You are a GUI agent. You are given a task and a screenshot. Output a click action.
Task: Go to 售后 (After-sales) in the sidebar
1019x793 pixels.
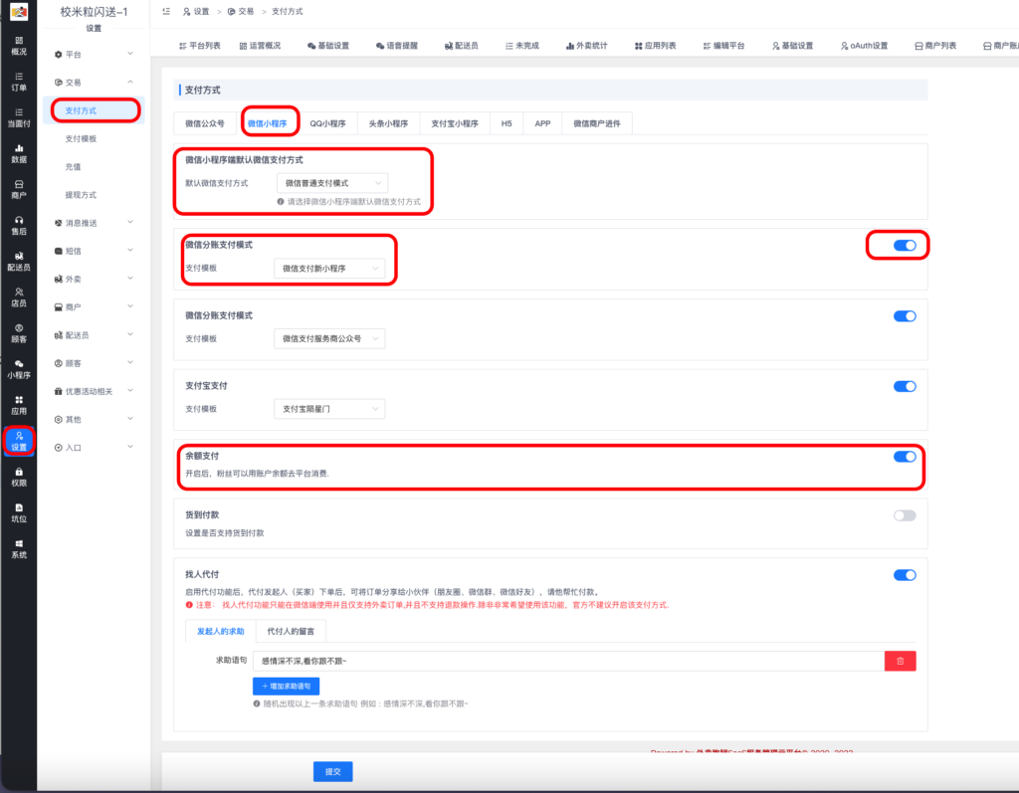click(18, 224)
